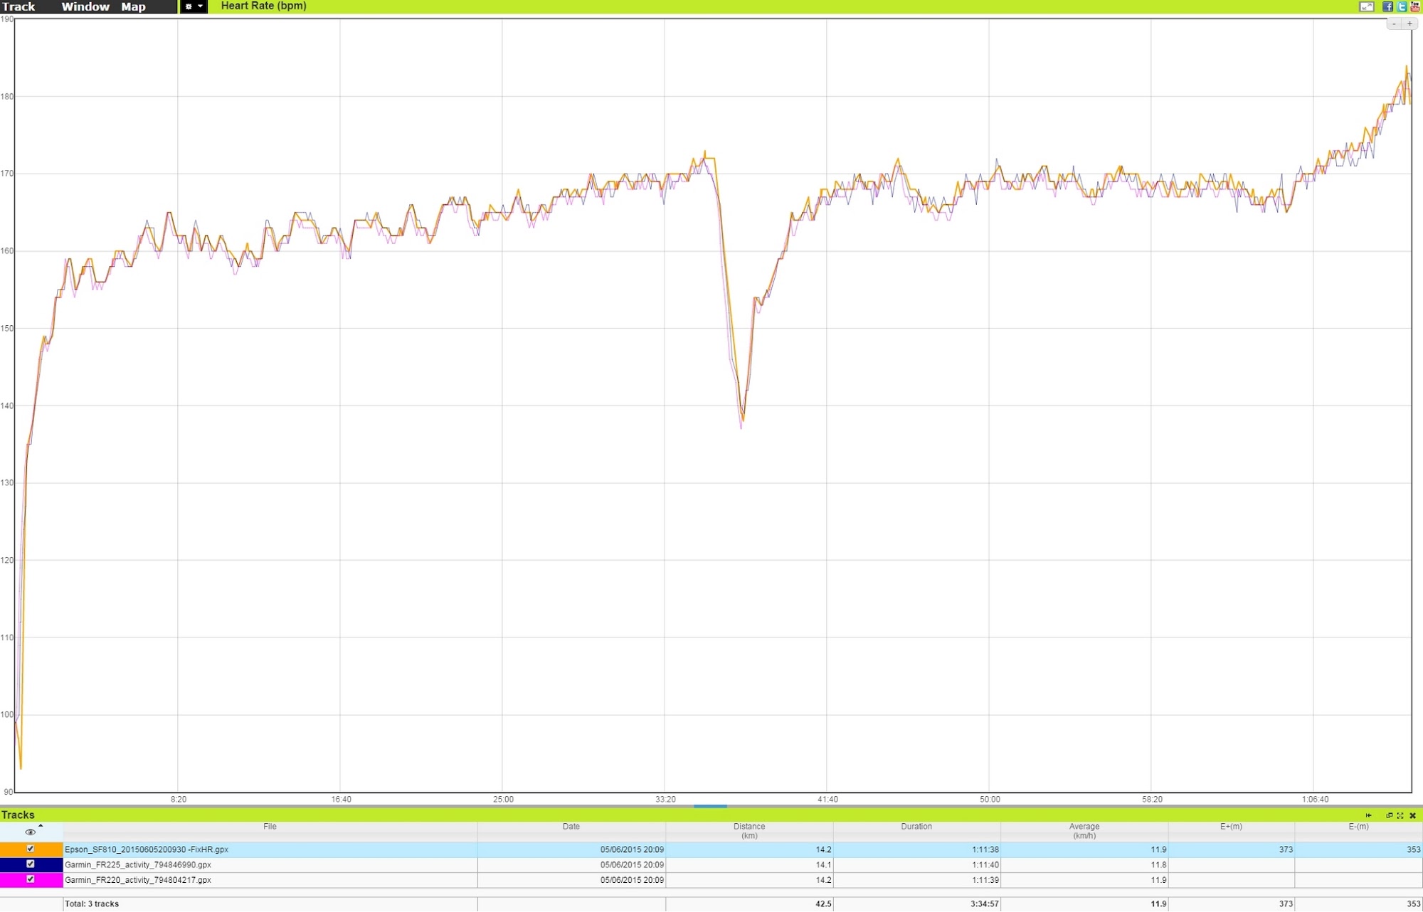
Task: Open the Map menu
Action: click(x=133, y=6)
